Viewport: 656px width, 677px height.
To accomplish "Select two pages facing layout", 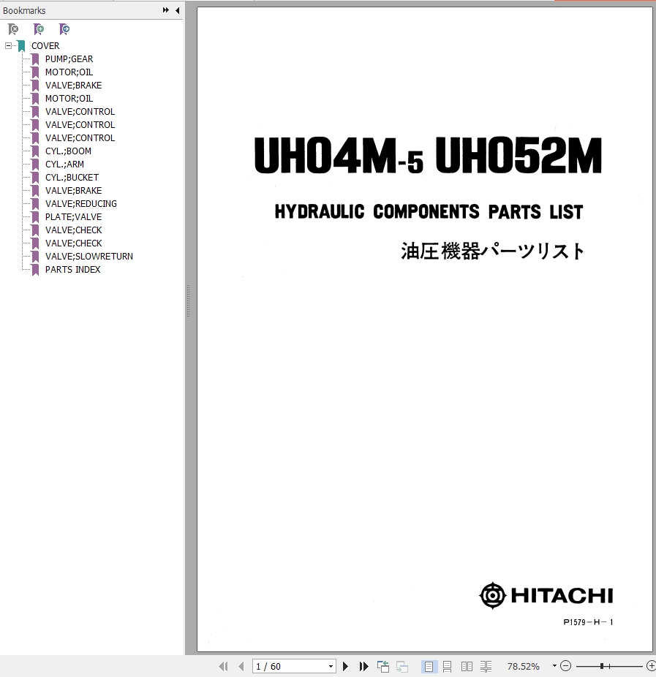I will [467, 667].
